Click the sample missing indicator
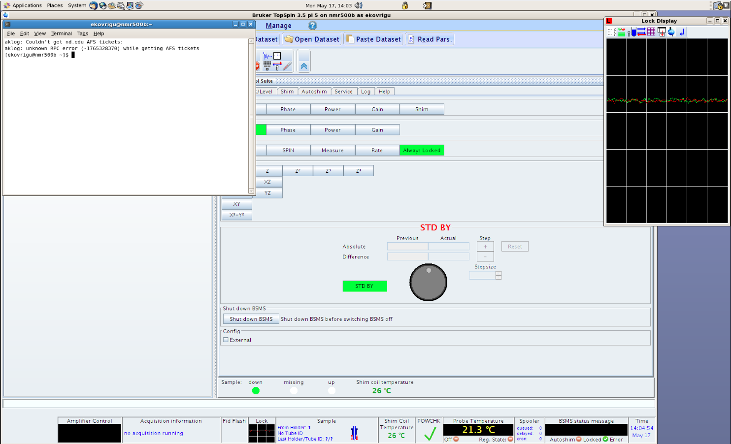The image size is (731, 444). pos(294,391)
